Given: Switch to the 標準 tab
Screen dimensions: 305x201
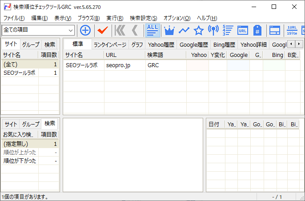Looking at the screenshot, I should point(78,44).
